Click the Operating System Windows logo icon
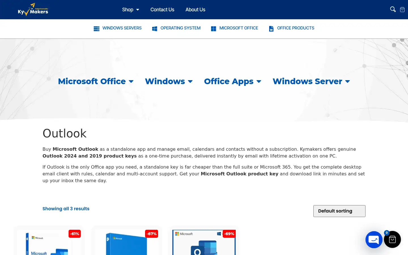This screenshot has width=408, height=255. click(x=154, y=29)
